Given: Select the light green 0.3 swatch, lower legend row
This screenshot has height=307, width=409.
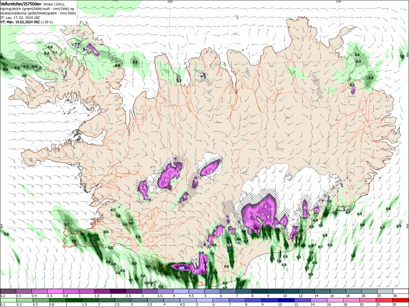Looking at the screenshot, I should coord(24,300).
